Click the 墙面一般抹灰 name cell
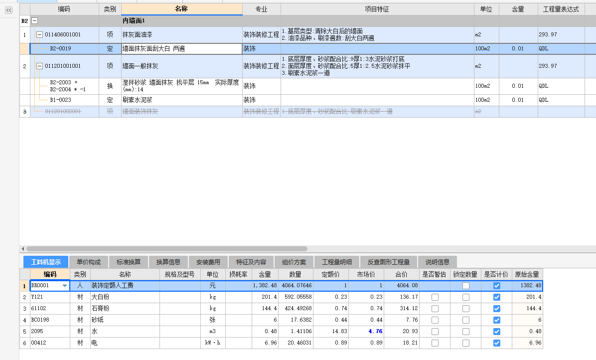 pyautogui.click(x=182, y=66)
